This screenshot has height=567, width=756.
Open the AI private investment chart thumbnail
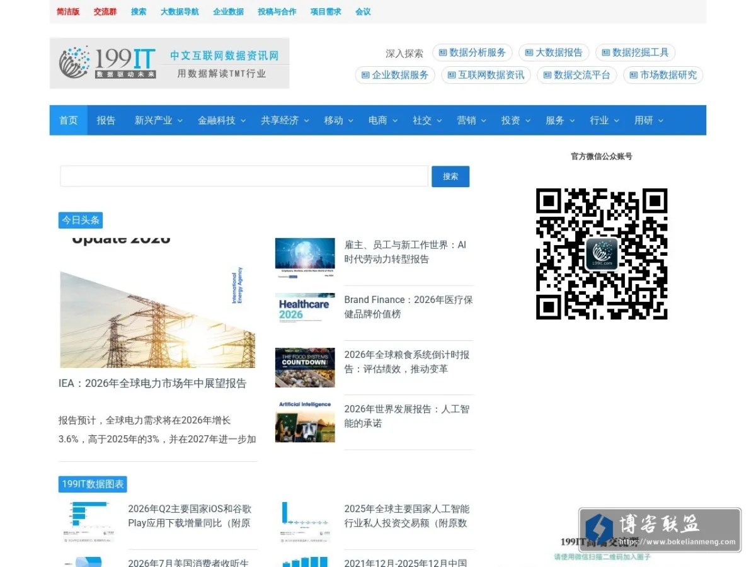coord(305,522)
